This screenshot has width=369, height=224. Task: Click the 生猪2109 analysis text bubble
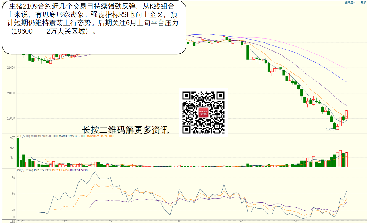click(94, 27)
